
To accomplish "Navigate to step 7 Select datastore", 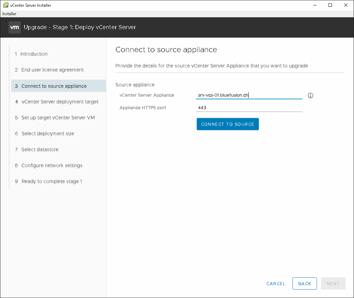I will coord(40,150).
